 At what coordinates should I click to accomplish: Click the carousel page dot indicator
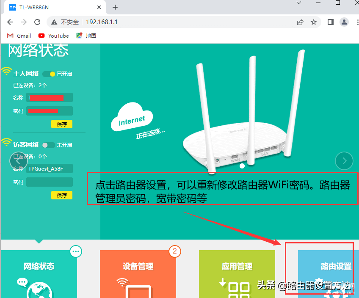(242, 166)
